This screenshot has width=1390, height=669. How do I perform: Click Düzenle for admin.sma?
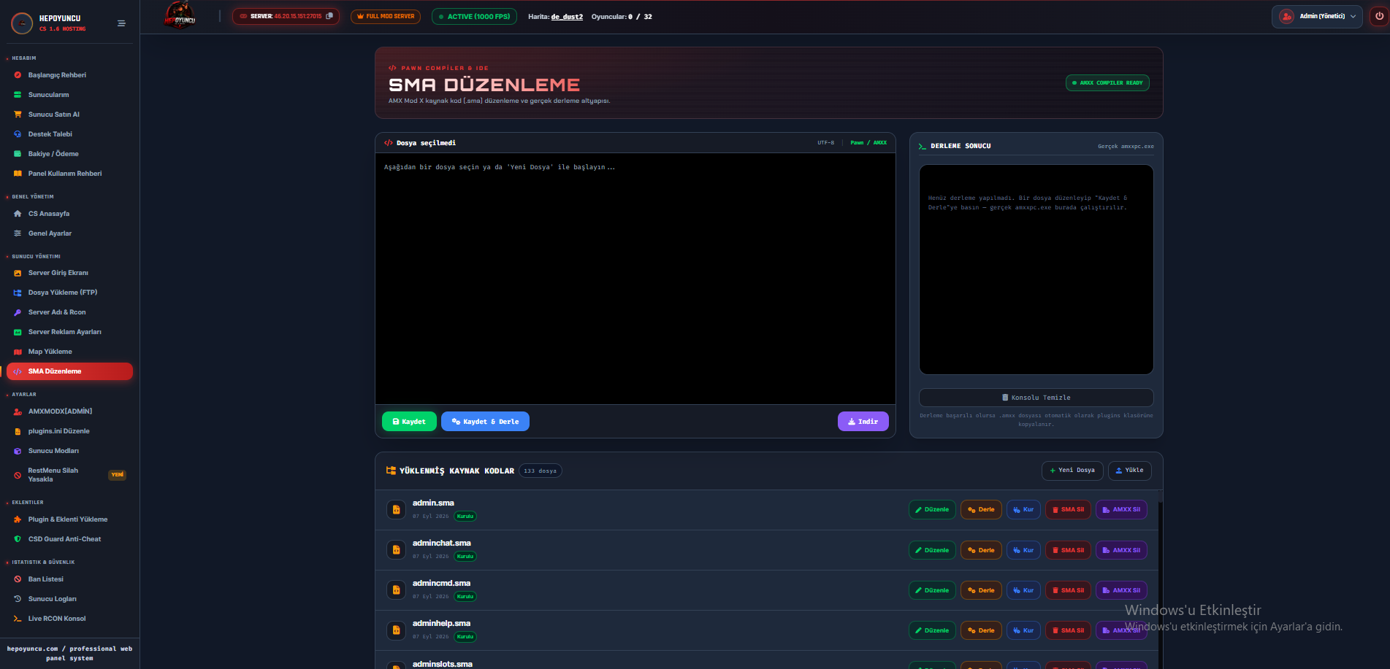click(932, 510)
